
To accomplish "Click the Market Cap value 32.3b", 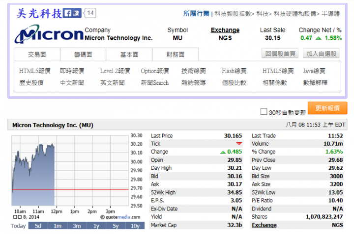I will pyautogui.click(x=235, y=225).
